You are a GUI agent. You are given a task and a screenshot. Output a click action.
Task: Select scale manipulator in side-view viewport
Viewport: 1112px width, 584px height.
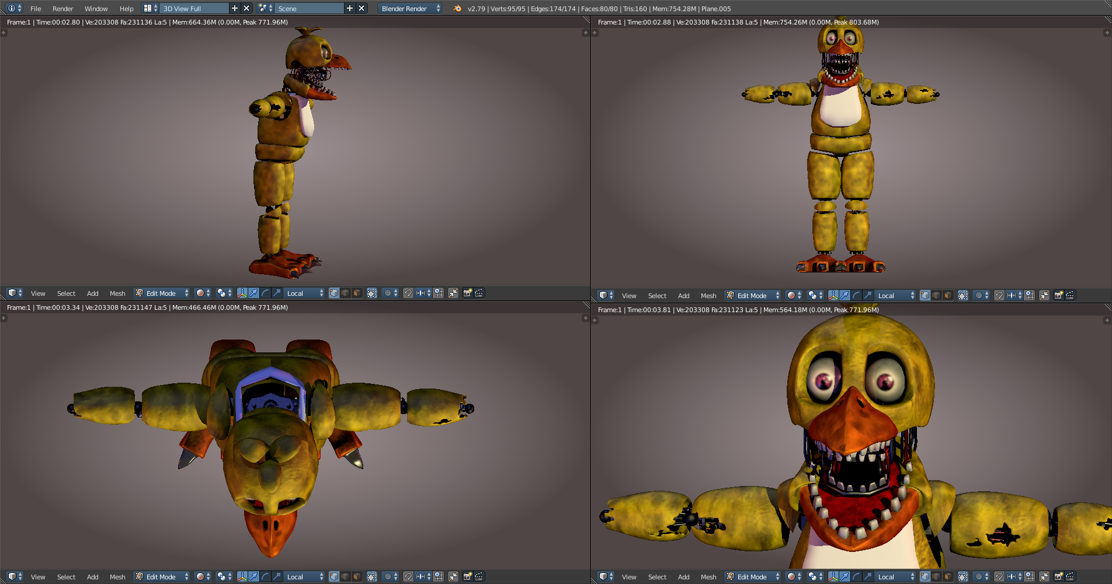click(x=277, y=293)
